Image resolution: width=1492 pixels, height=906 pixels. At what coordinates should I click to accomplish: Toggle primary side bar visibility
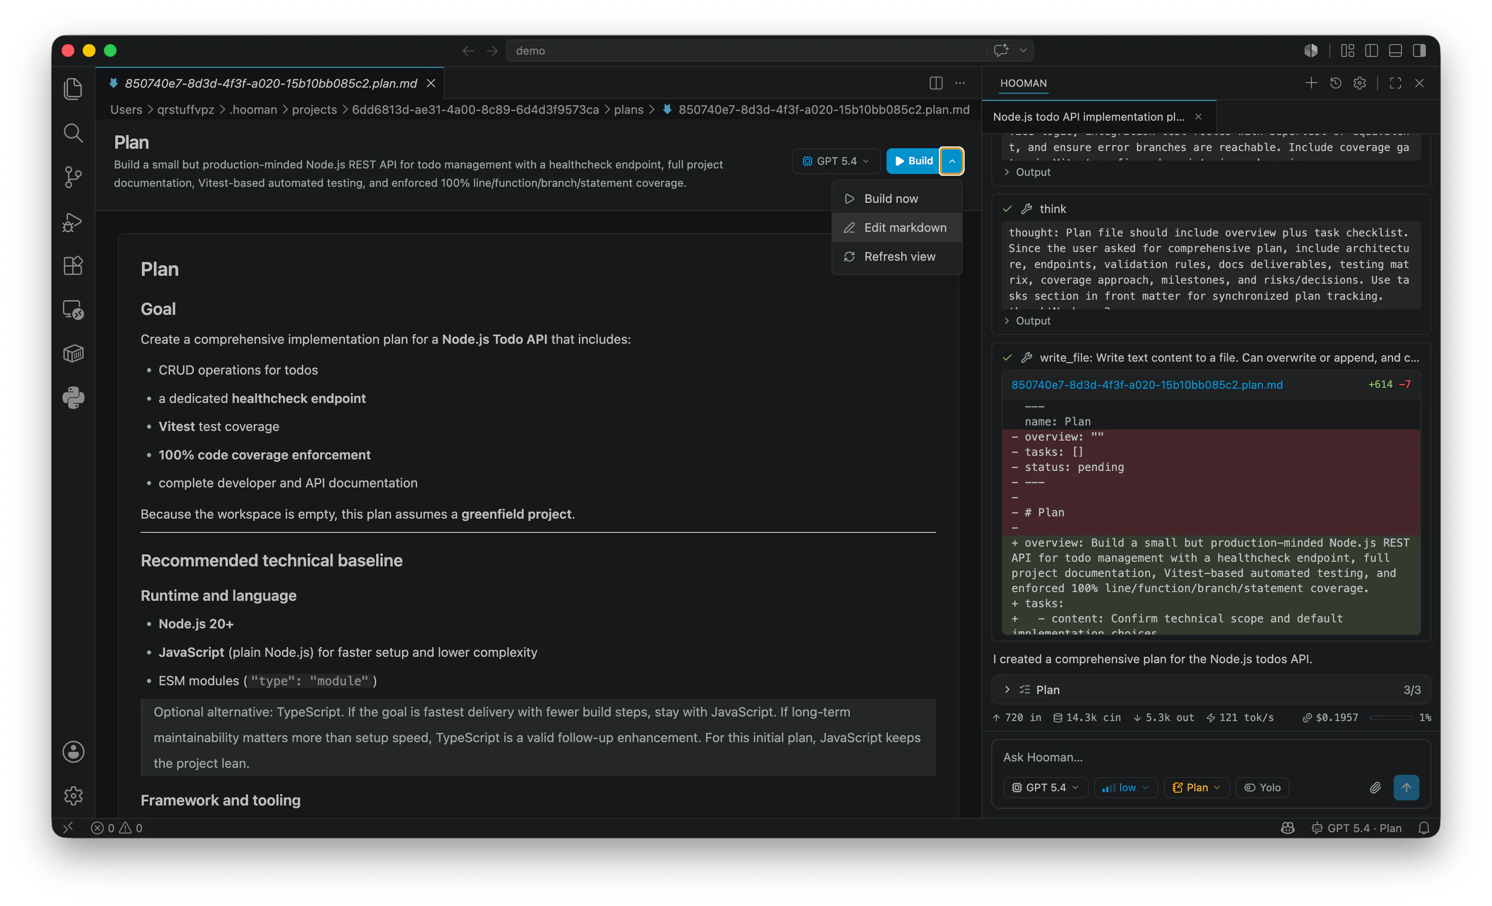[1372, 51]
